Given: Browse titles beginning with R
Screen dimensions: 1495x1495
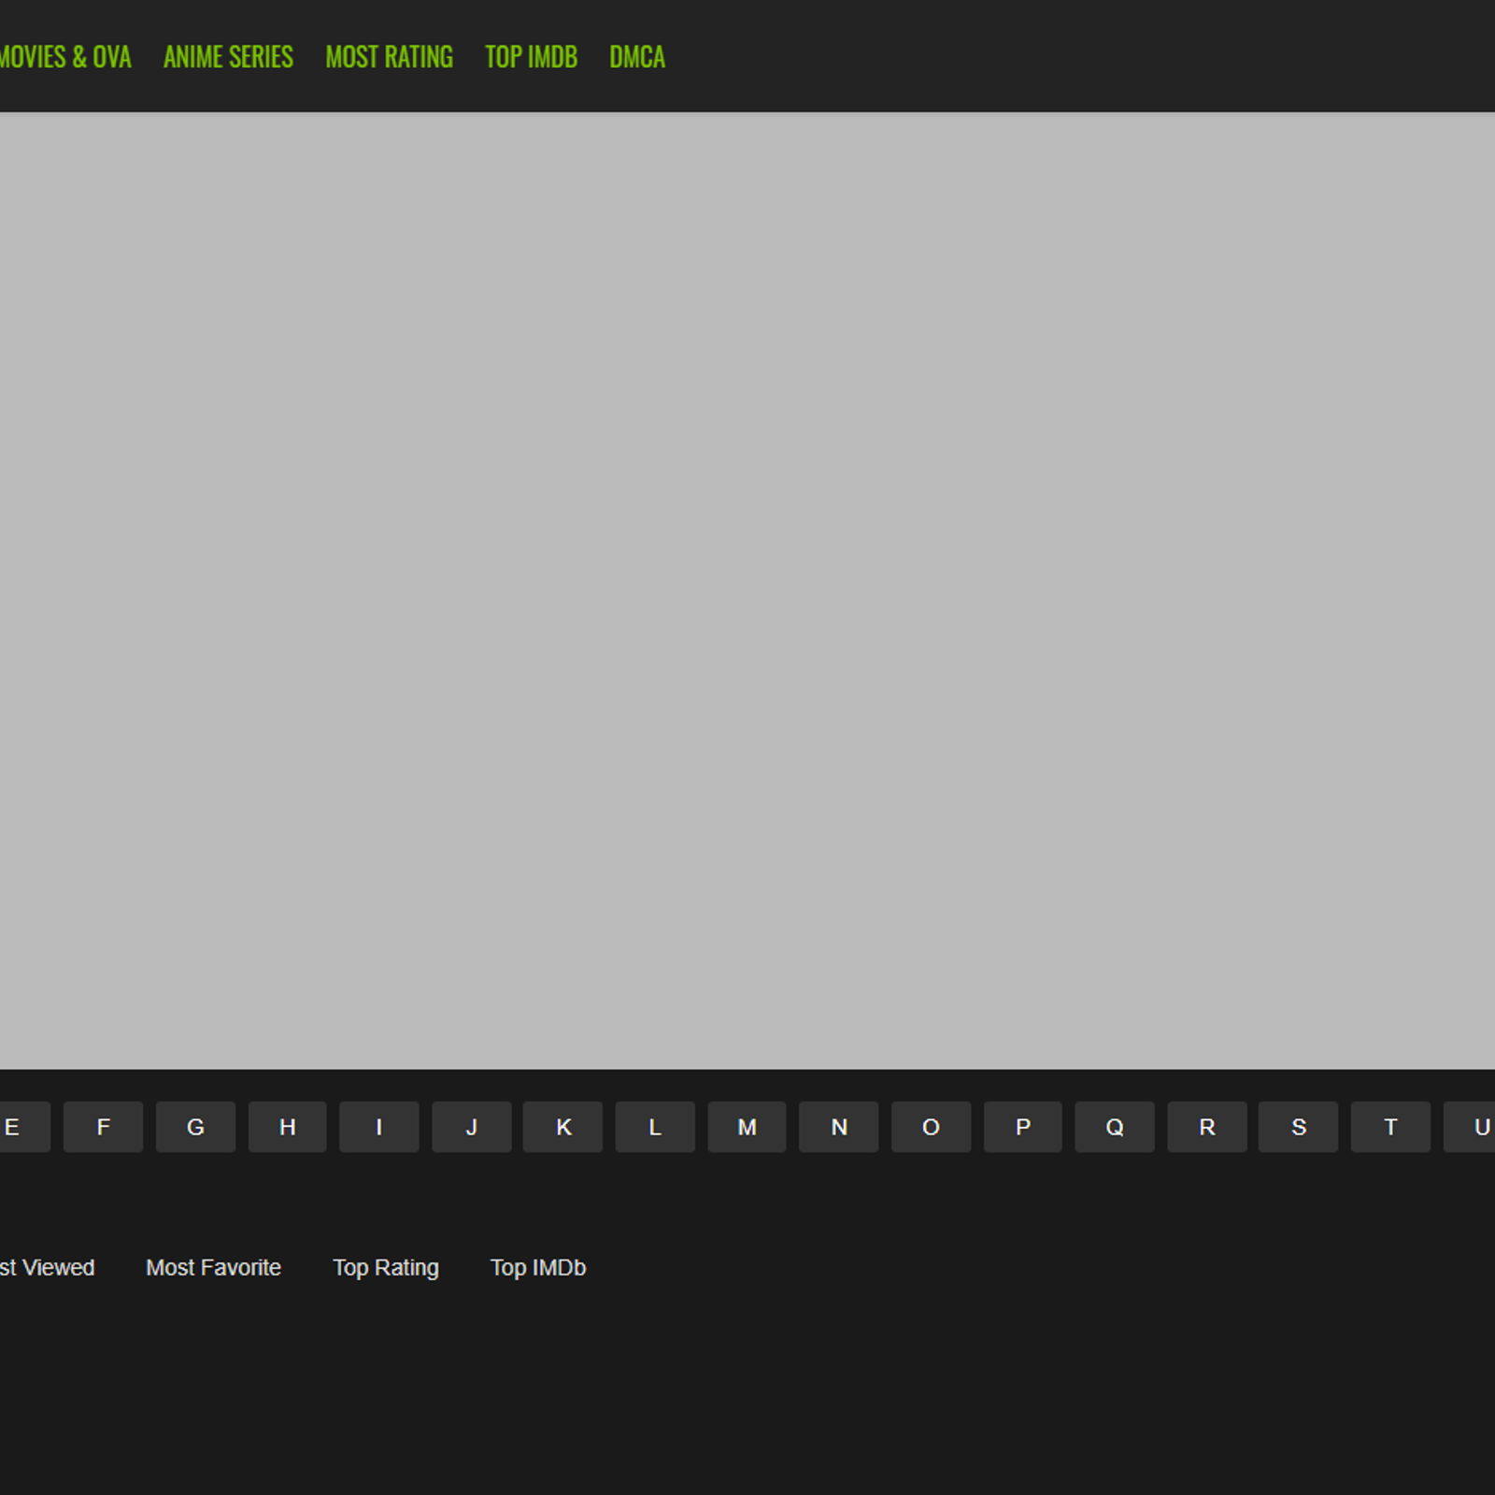Looking at the screenshot, I should point(1206,1127).
